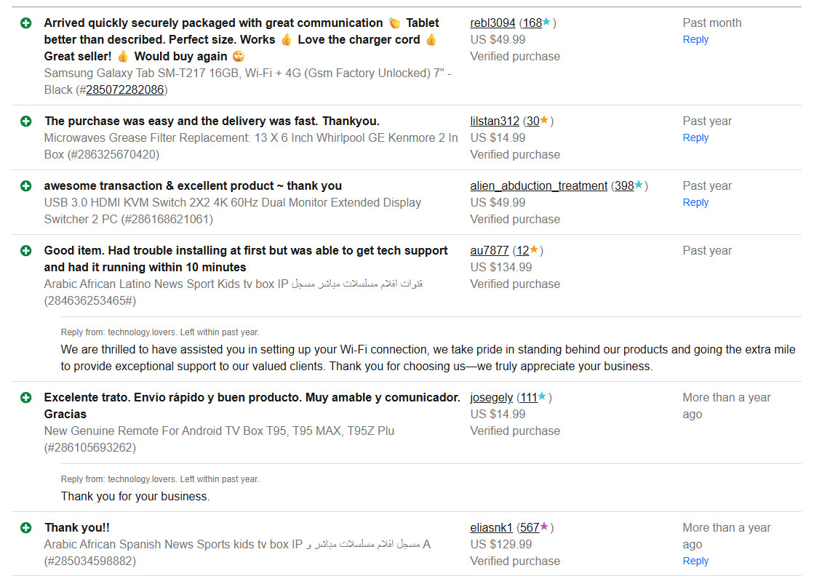The width and height of the screenshot is (822, 576).
Task: Click green plus icon beside rebl3094's tablet feedback
Action: click(x=26, y=23)
